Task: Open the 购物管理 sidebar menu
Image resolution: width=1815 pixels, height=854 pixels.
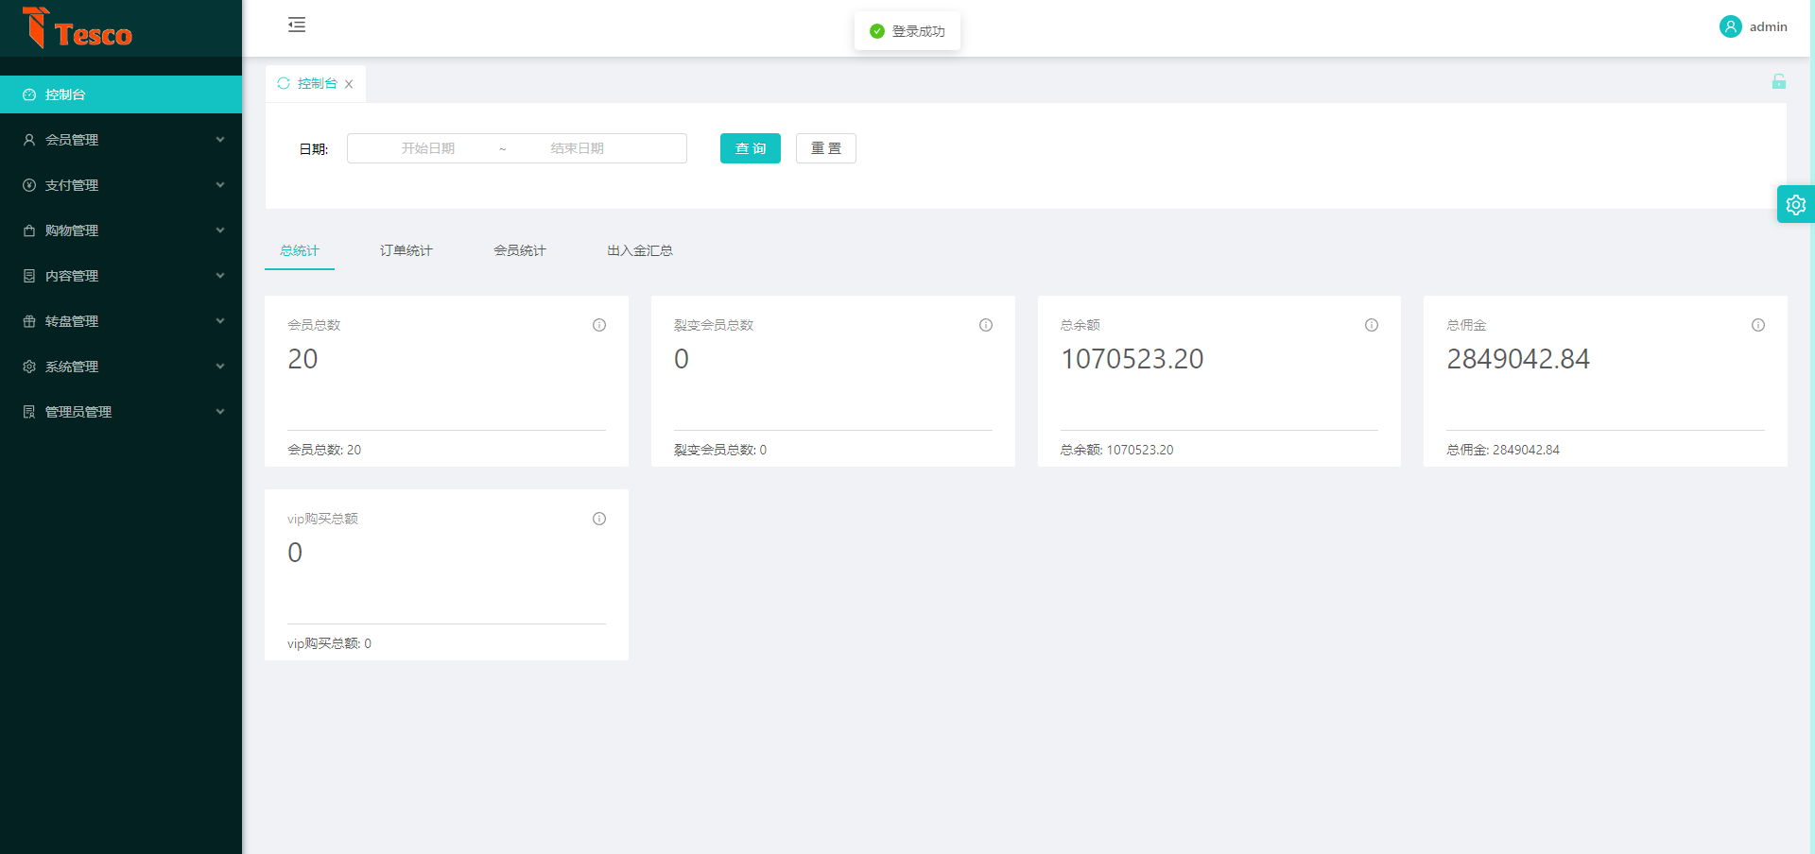Action: [121, 231]
